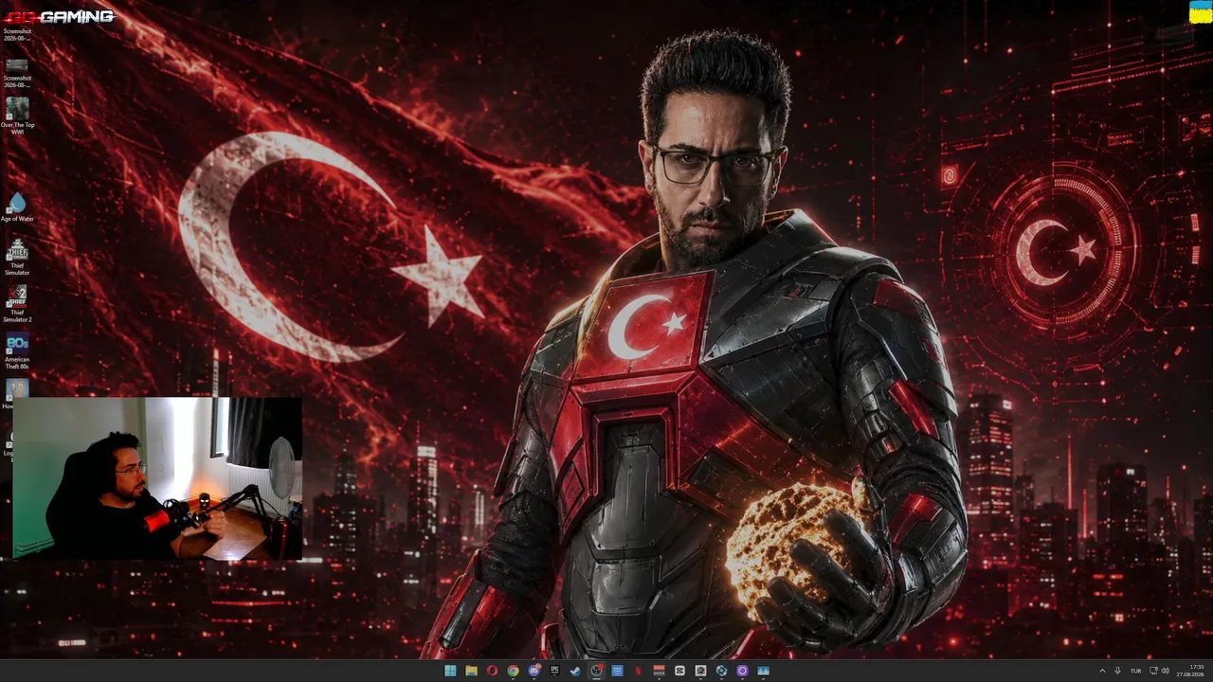Launch Epic Games Launcher from the taskbar
1213x682 pixels.
click(x=554, y=671)
